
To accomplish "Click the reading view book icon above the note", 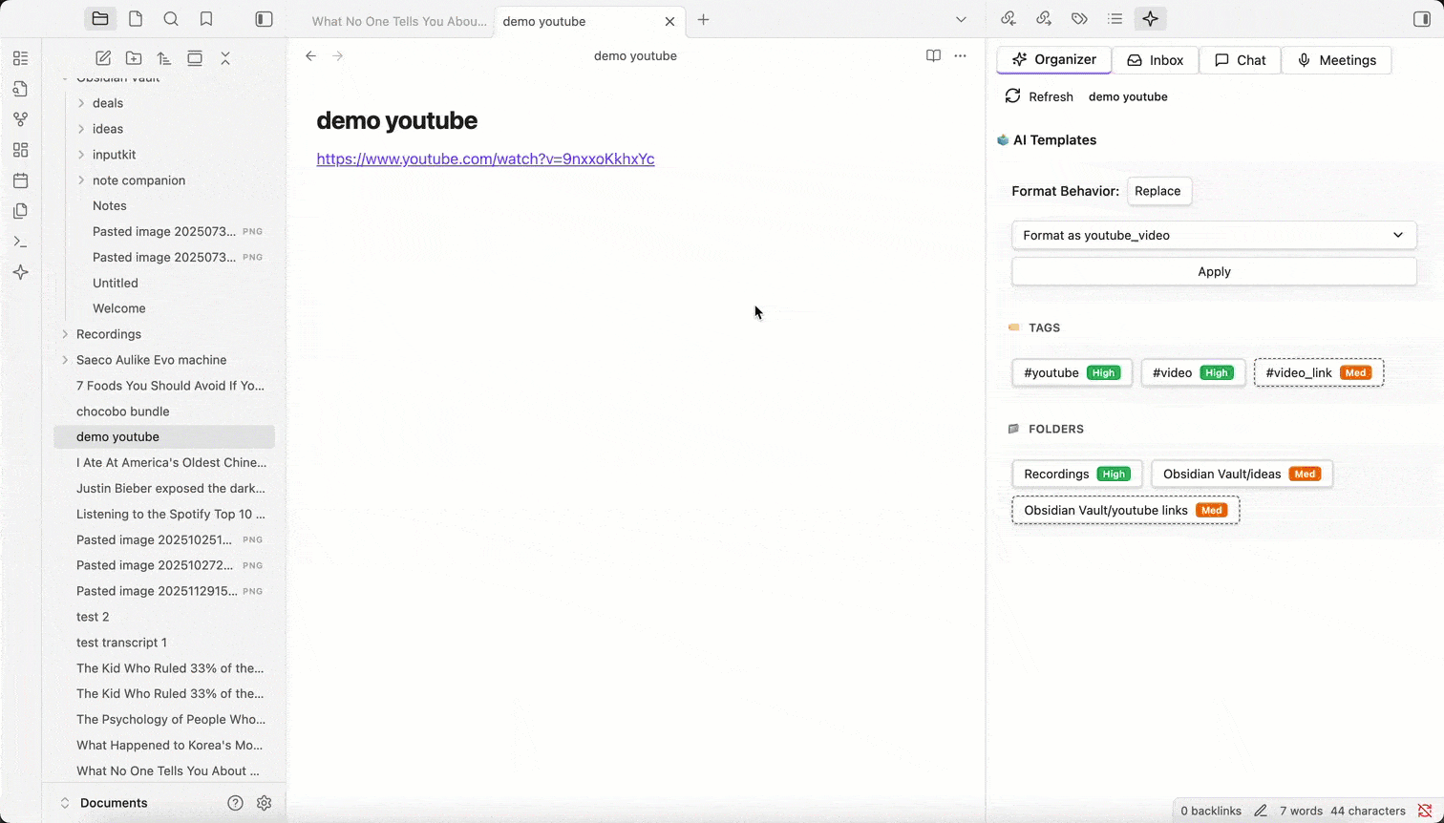I will click(933, 55).
